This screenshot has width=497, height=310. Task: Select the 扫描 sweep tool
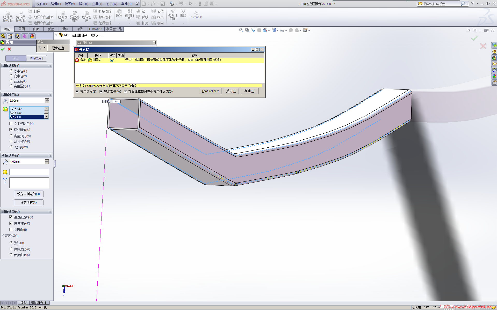point(34,11)
